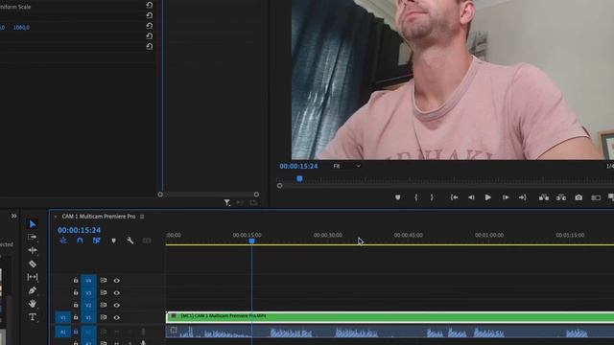
Task: Select the Selection tool arrow
Action: [33, 224]
